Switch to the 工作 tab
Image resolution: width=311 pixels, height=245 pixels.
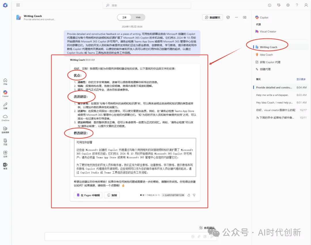click(x=124, y=18)
